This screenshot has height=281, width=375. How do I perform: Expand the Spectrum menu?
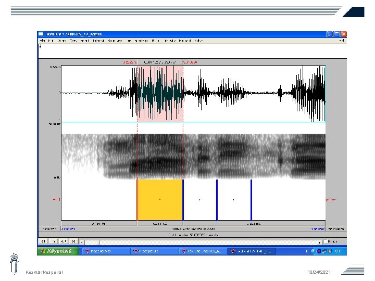coord(141,40)
